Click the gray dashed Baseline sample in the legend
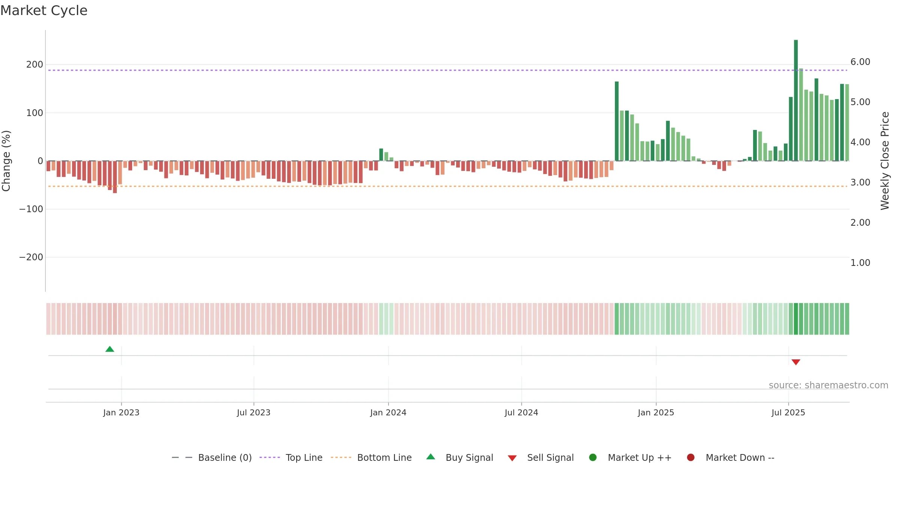Viewport: 901px width, 507px height. pos(182,457)
